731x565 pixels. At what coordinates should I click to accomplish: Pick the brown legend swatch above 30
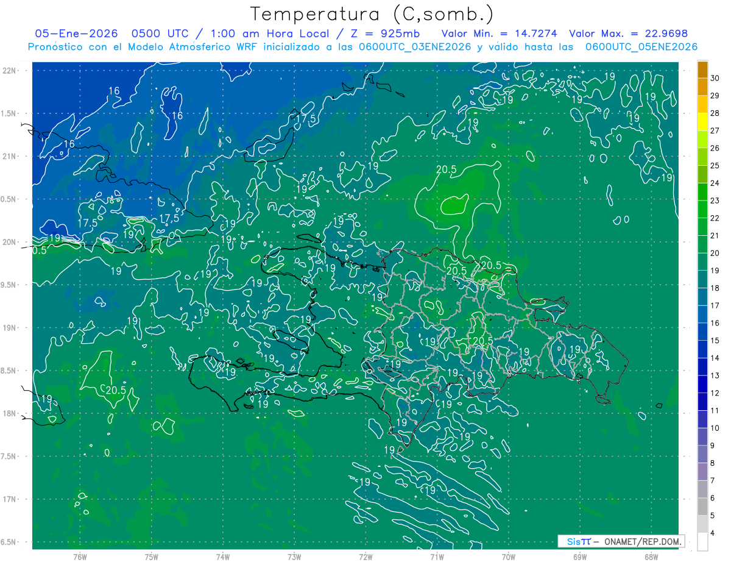702,69
